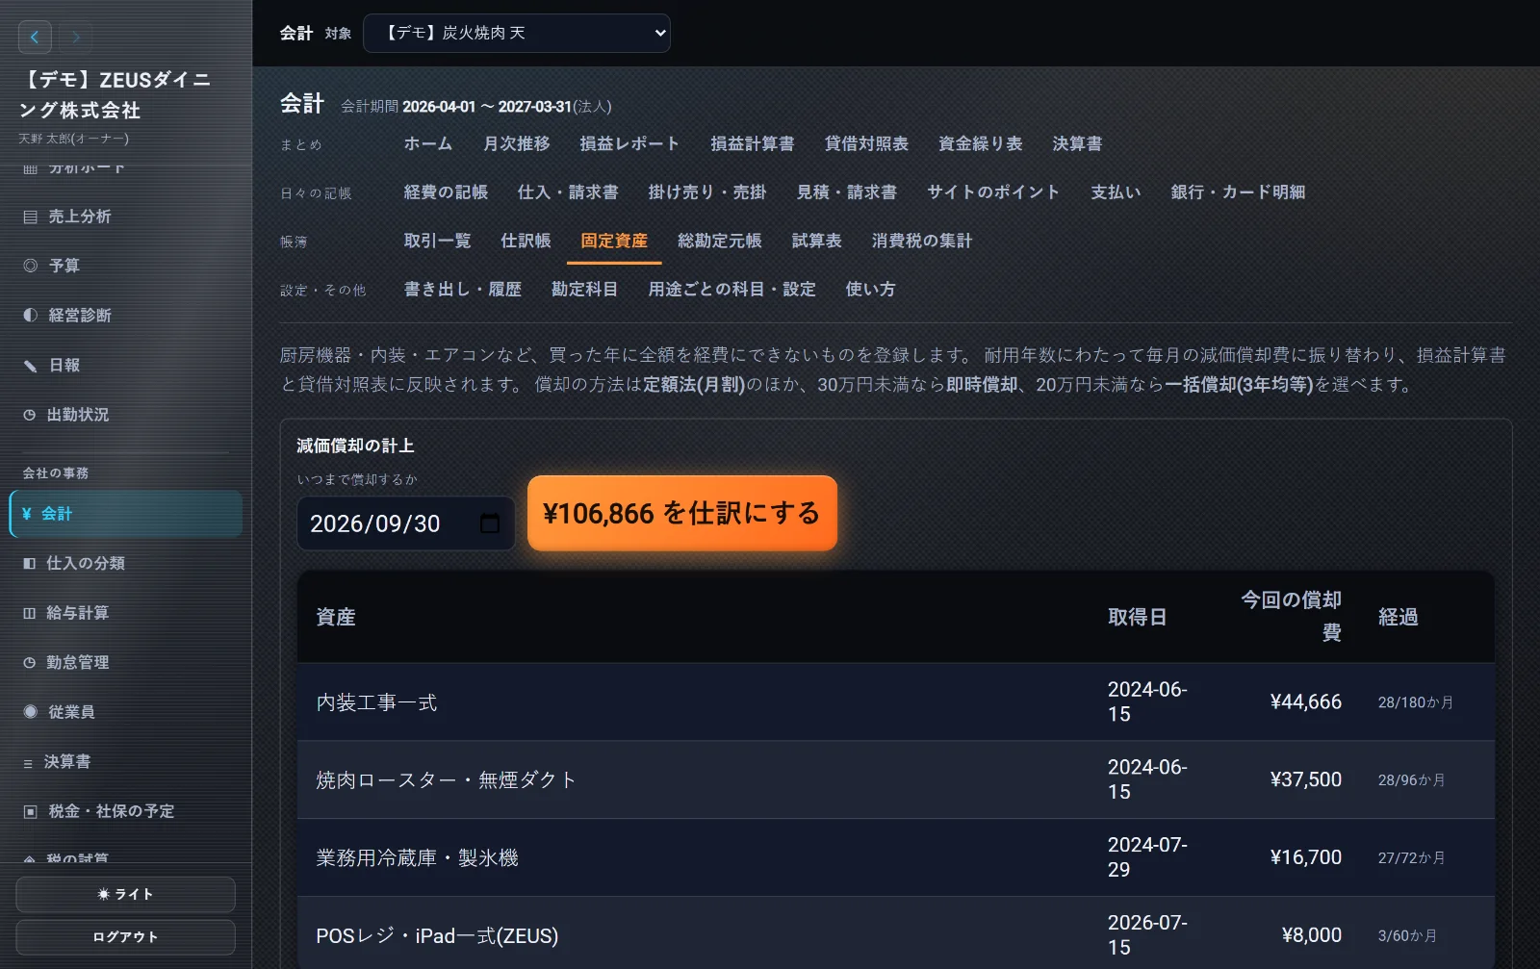Click the 税金・社保の予定 sidebar icon

click(x=30, y=811)
